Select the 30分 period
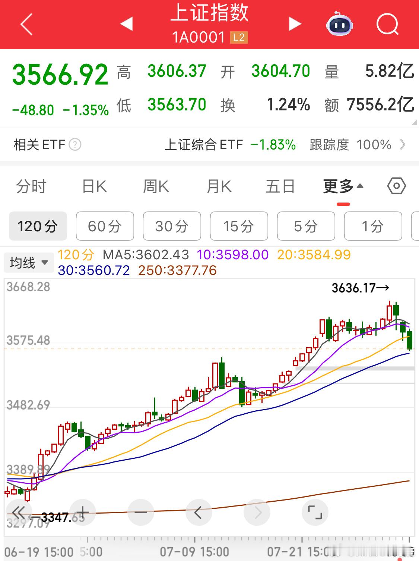 coord(172,226)
